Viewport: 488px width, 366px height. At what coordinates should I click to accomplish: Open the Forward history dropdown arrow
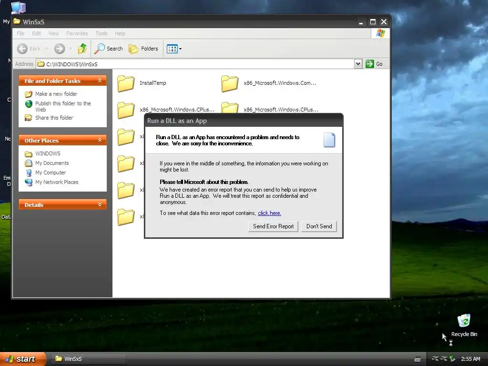coord(71,49)
